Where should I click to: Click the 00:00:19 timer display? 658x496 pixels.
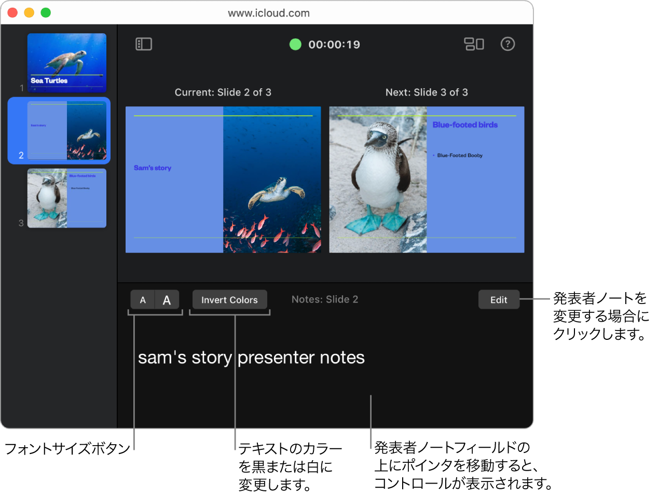334,45
